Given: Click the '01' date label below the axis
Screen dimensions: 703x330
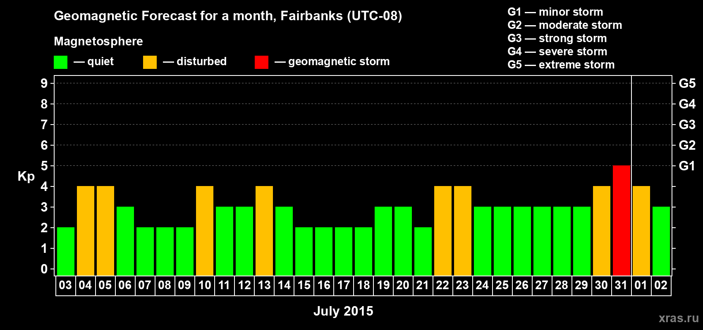Looking at the screenshot, I should point(641,285).
